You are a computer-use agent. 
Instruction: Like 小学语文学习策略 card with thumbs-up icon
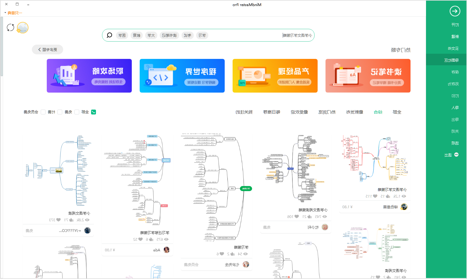[x=388, y=196]
